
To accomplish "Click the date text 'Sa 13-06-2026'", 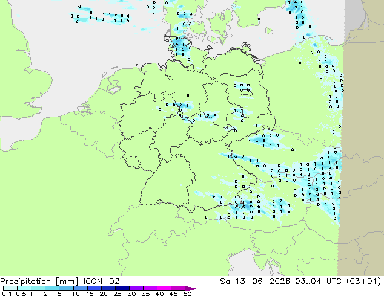I will click(255, 282).
